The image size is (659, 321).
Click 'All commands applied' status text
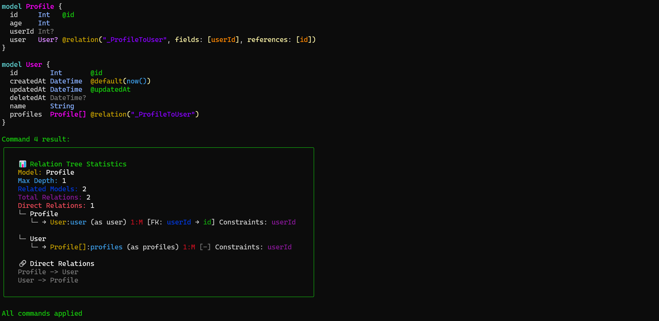pyautogui.click(x=42, y=313)
